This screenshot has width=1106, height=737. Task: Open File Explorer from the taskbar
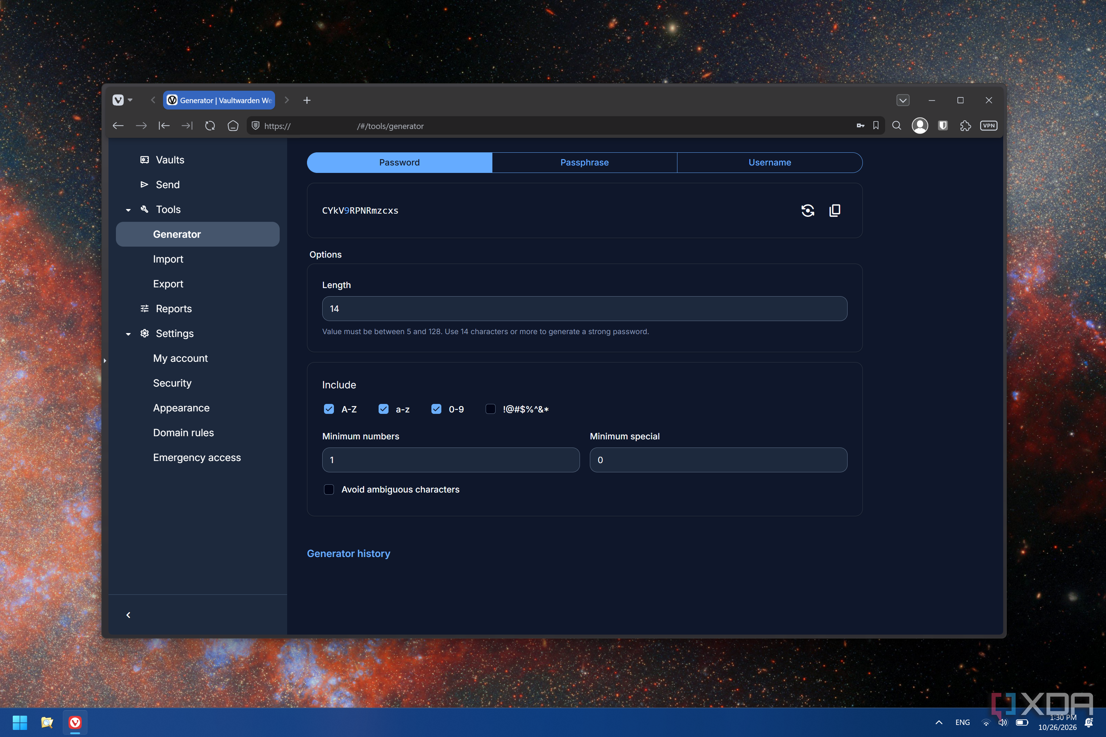pyautogui.click(x=47, y=722)
